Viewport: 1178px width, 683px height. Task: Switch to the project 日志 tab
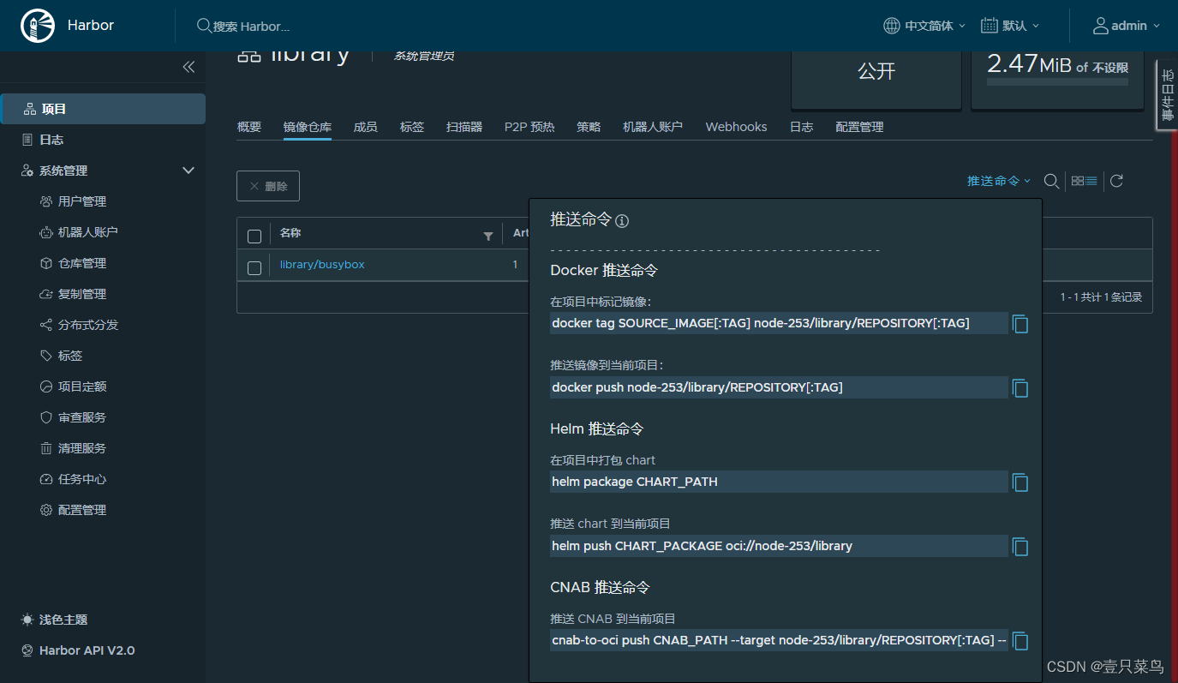(801, 127)
